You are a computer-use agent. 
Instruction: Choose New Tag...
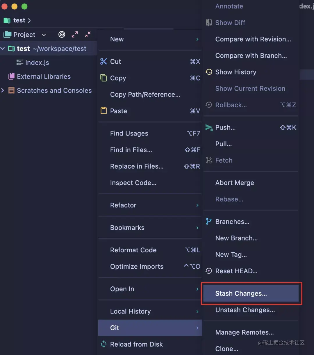point(251,255)
